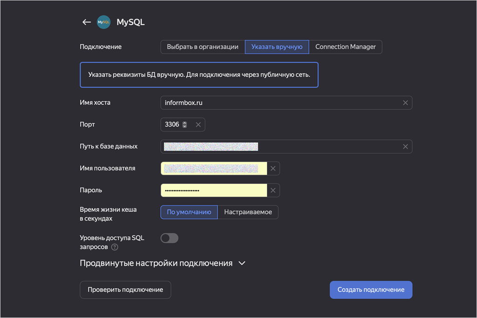The width and height of the screenshot is (477, 318).
Task: Select 'Выбрать в организации' connection tab
Action: click(203, 47)
